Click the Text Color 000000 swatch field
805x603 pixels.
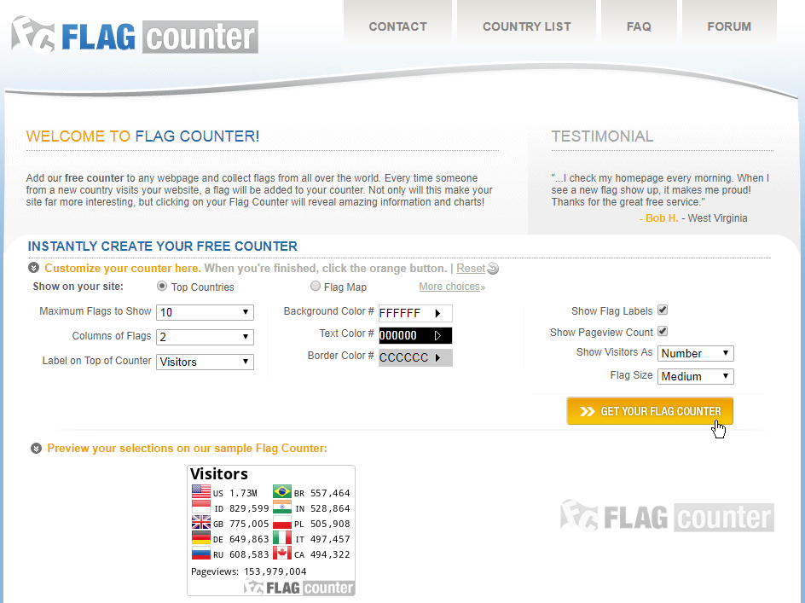pos(415,335)
